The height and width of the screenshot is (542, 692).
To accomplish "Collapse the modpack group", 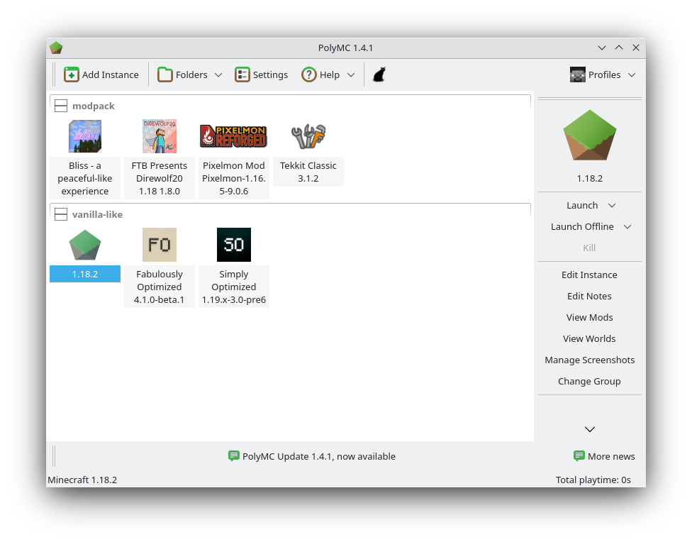I will tap(61, 106).
